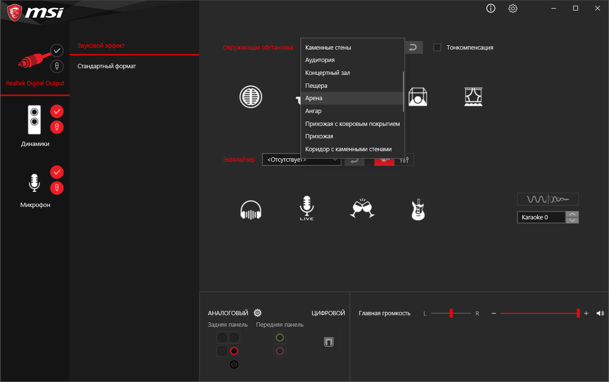609x382 pixels.
Task: Click the karaoke waveform button
Action: point(547,199)
